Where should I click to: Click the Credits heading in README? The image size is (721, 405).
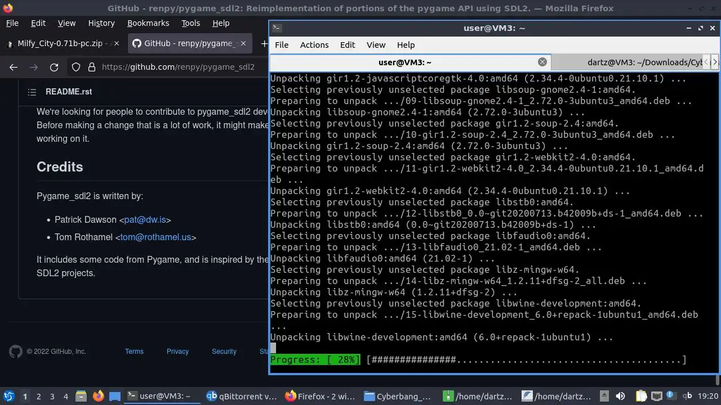tap(60, 167)
